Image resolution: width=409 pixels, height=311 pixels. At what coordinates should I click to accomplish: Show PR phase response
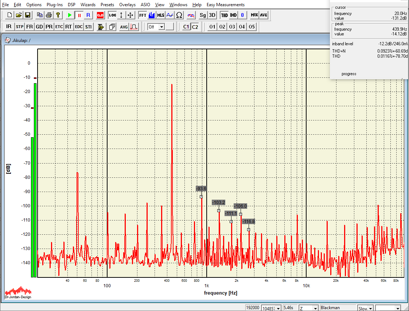[49, 27]
